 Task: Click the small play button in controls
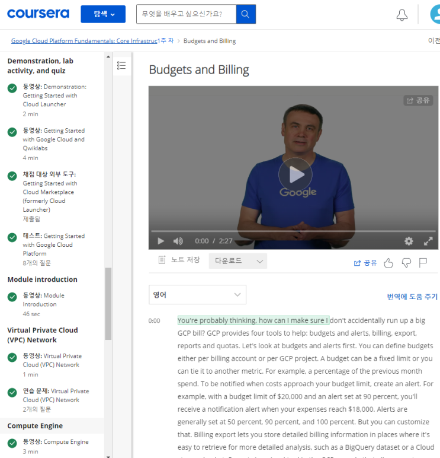pos(160,241)
